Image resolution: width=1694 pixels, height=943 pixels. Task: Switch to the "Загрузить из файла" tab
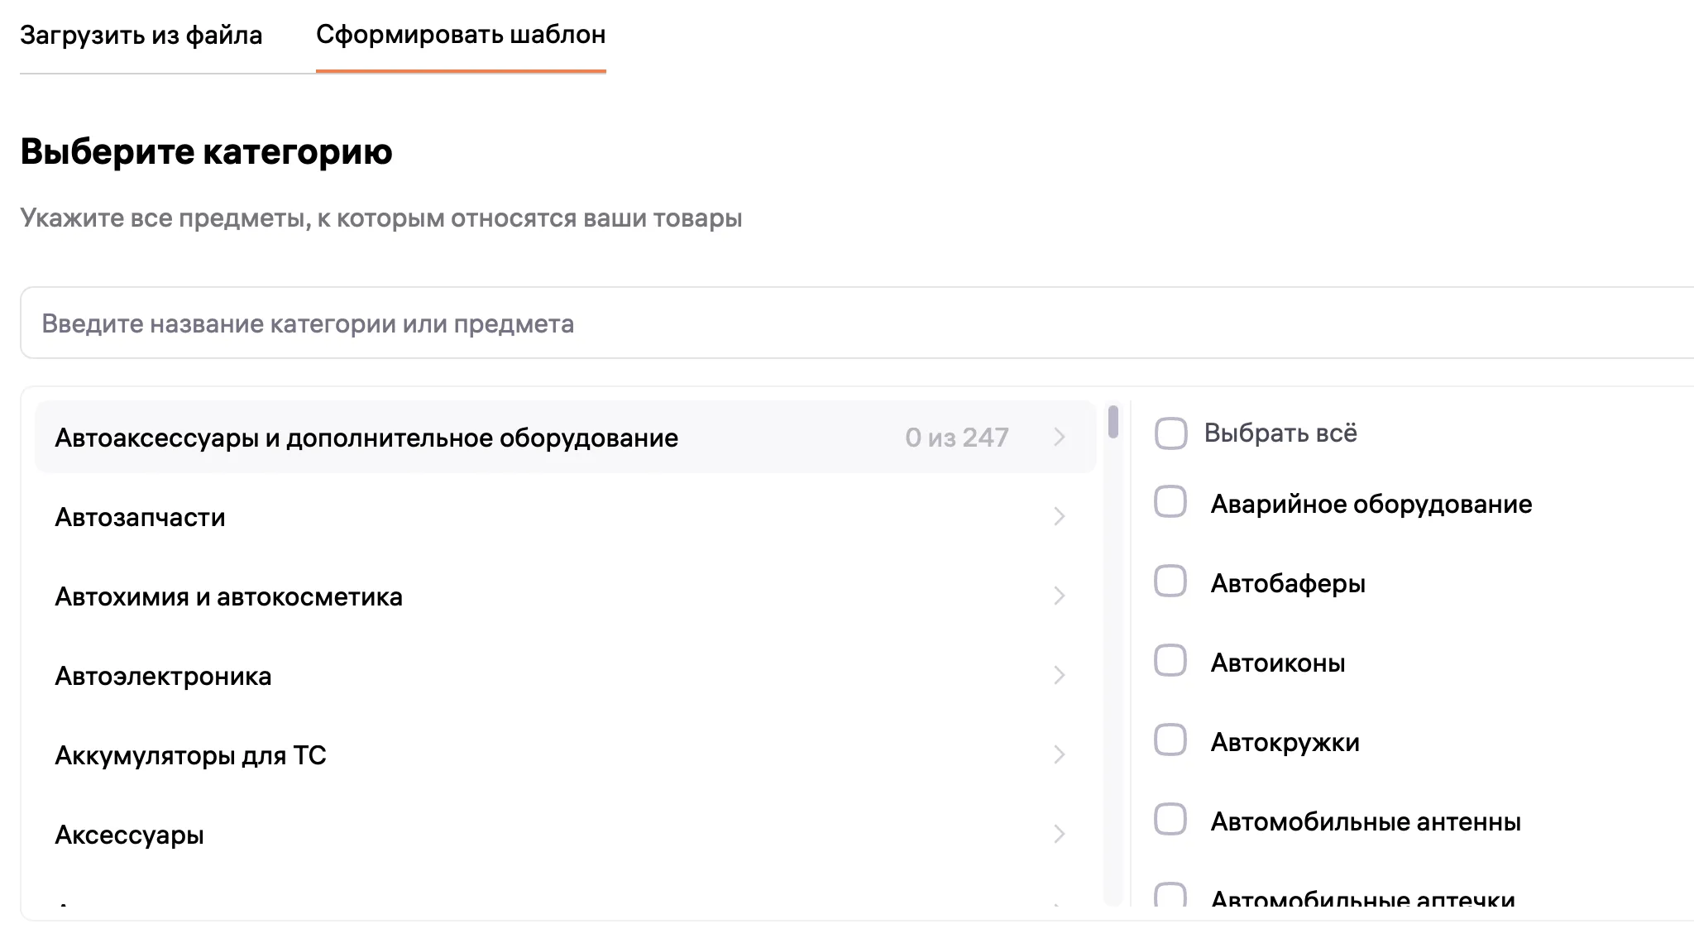141,35
